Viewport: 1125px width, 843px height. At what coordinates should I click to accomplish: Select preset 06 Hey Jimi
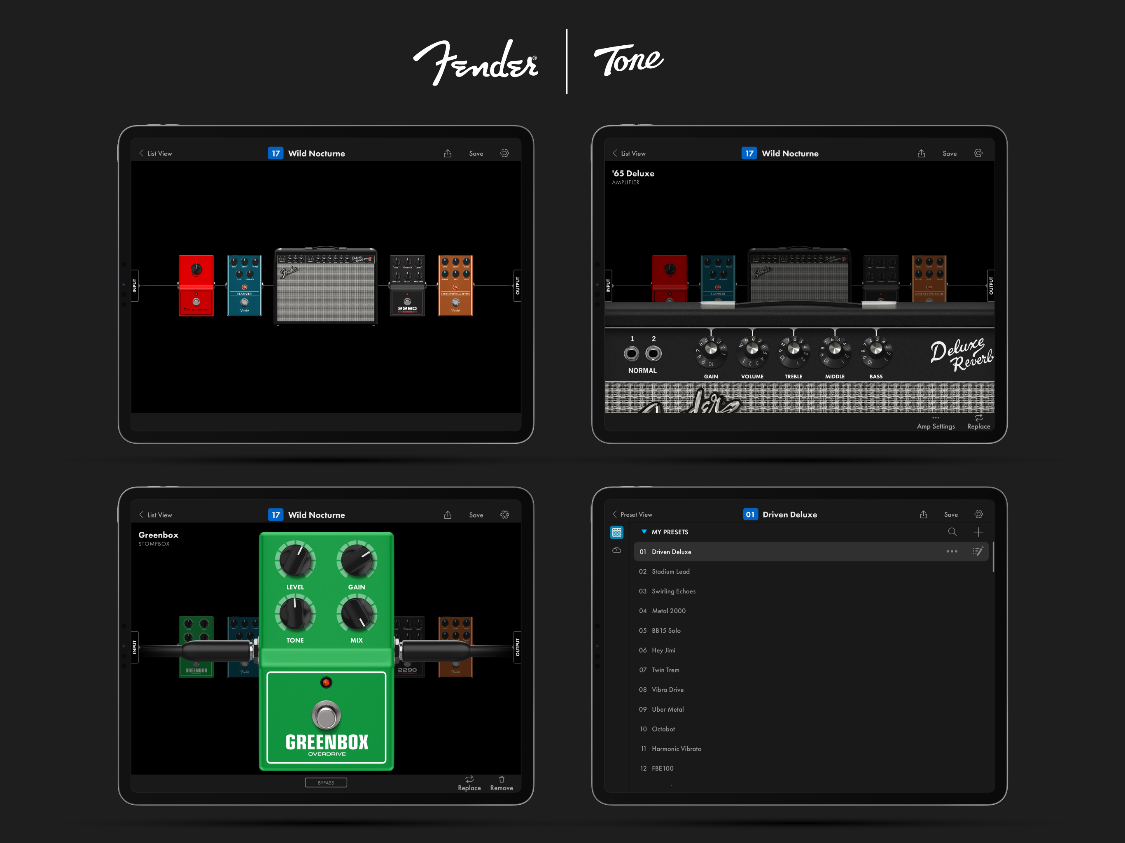pyautogui.click(x=811, y=650)
